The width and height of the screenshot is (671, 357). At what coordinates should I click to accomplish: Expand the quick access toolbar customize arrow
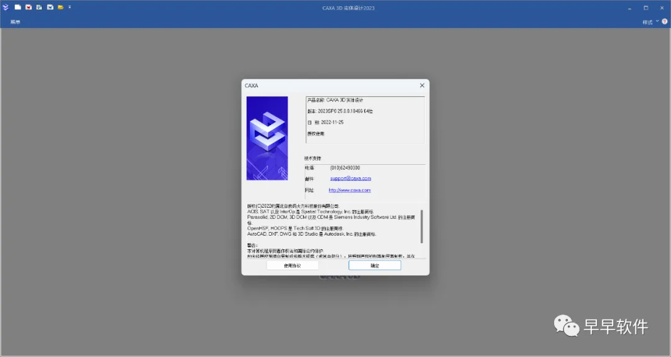coord(70,7)
